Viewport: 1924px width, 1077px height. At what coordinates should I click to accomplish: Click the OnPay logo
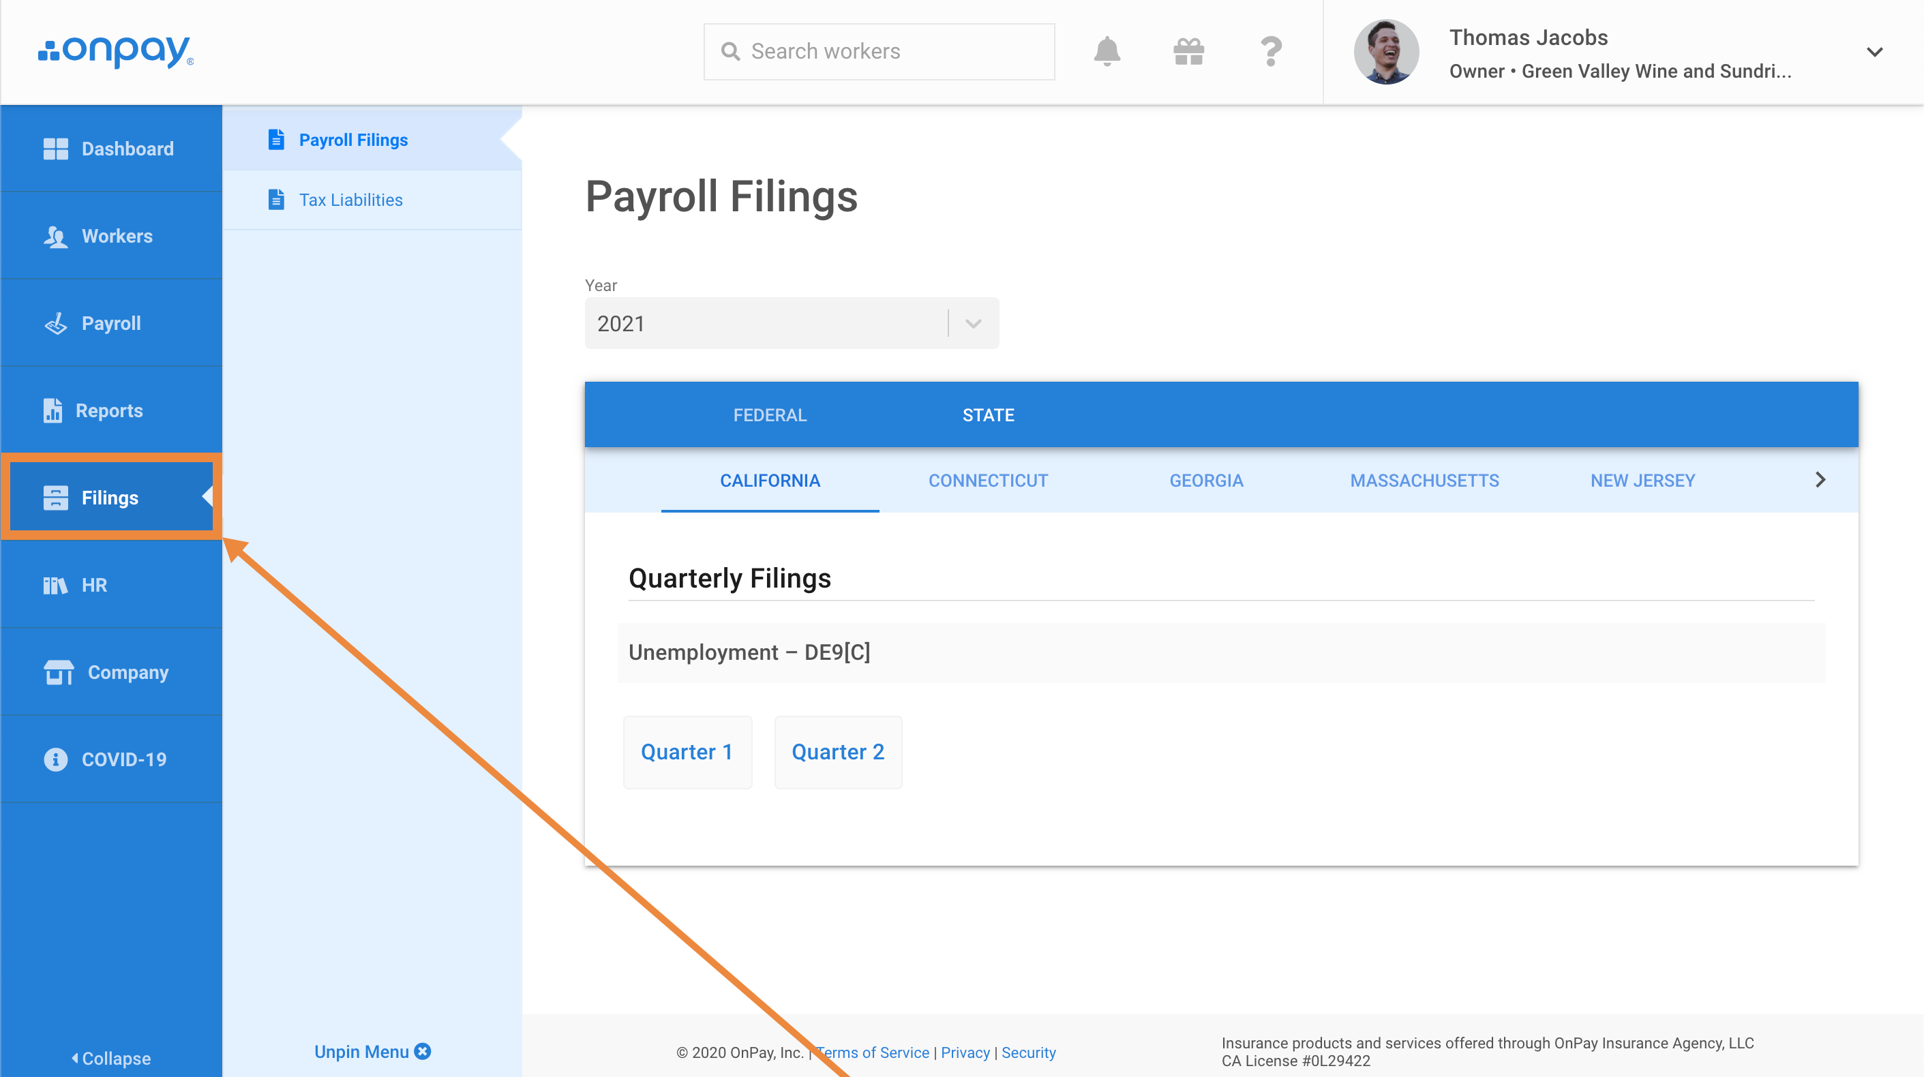point(116,51)
